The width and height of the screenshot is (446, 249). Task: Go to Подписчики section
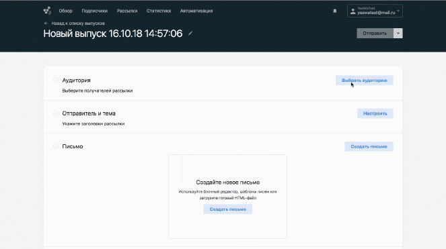click(x=94, y=11)
